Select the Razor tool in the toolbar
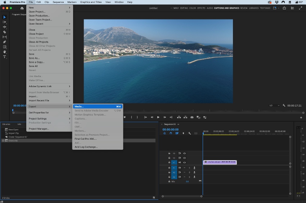This screenshot has width=306, height=203. 5,32
